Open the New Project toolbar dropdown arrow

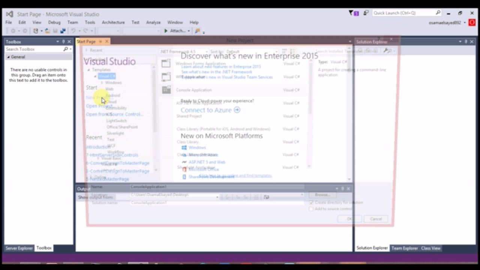click(41, 31)
